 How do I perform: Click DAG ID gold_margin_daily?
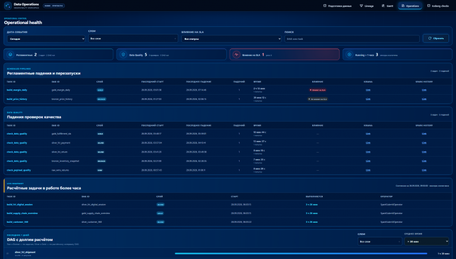[x=61, y=90]
